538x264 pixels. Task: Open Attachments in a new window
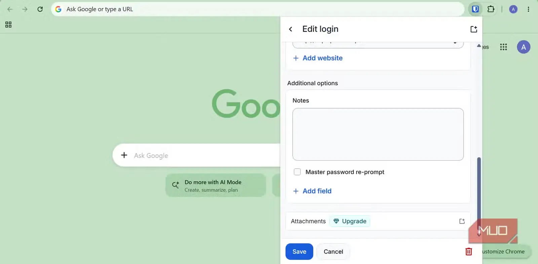(462, 221)
